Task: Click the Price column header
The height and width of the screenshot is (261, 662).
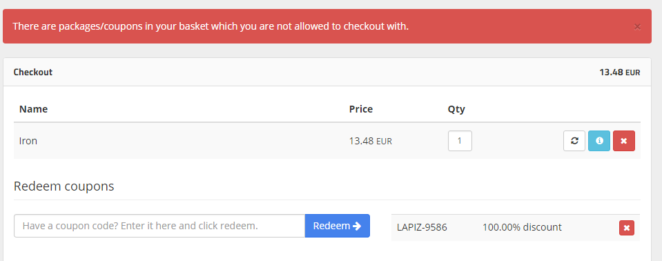Action: point(361,109)
